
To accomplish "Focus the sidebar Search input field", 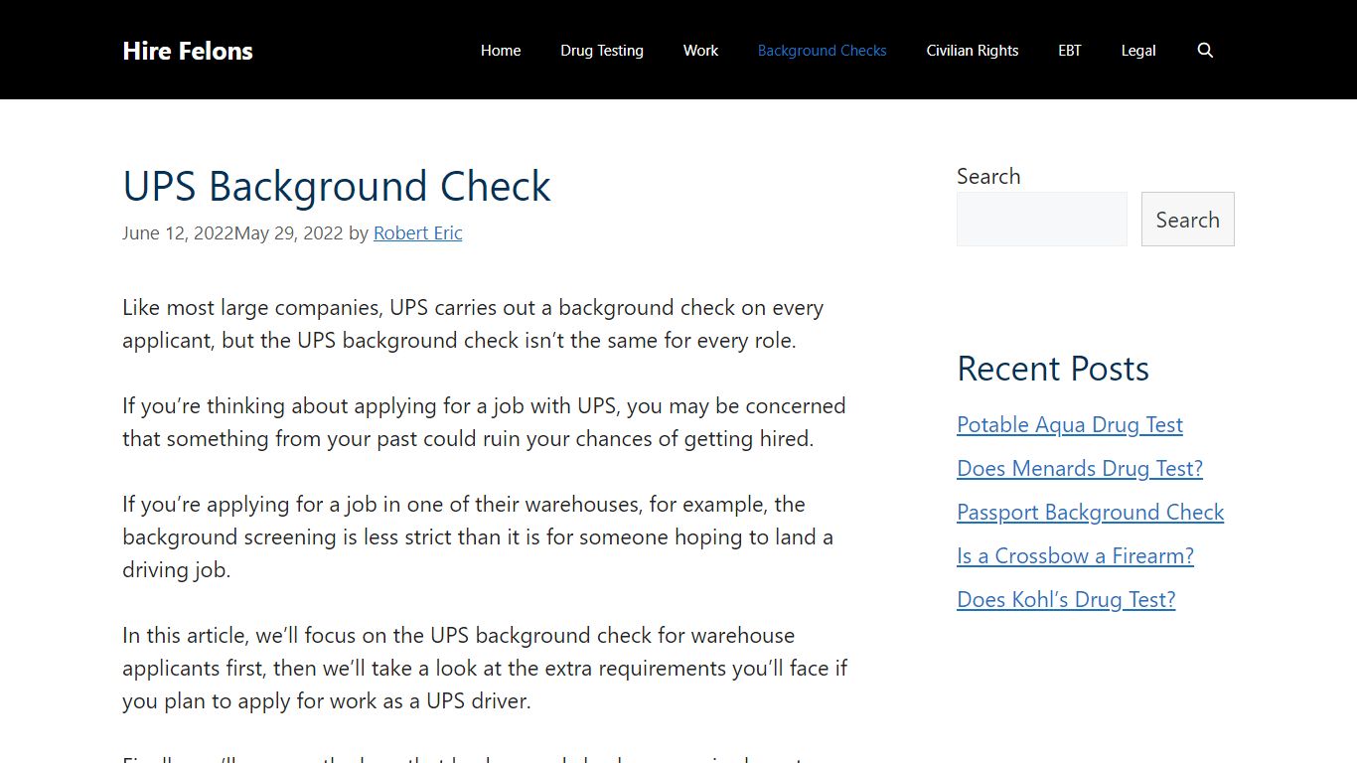I will pos(1042,219).
